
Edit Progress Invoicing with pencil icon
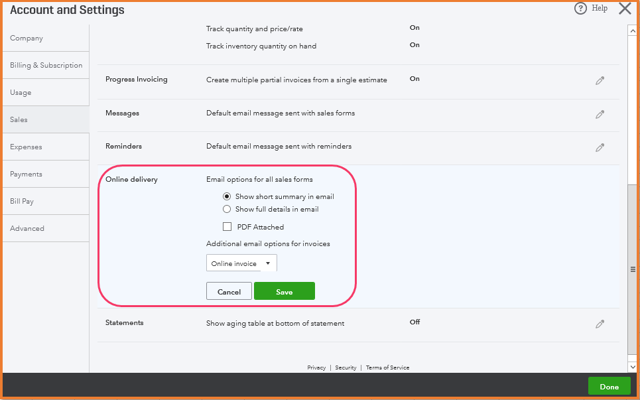point(600,80)
